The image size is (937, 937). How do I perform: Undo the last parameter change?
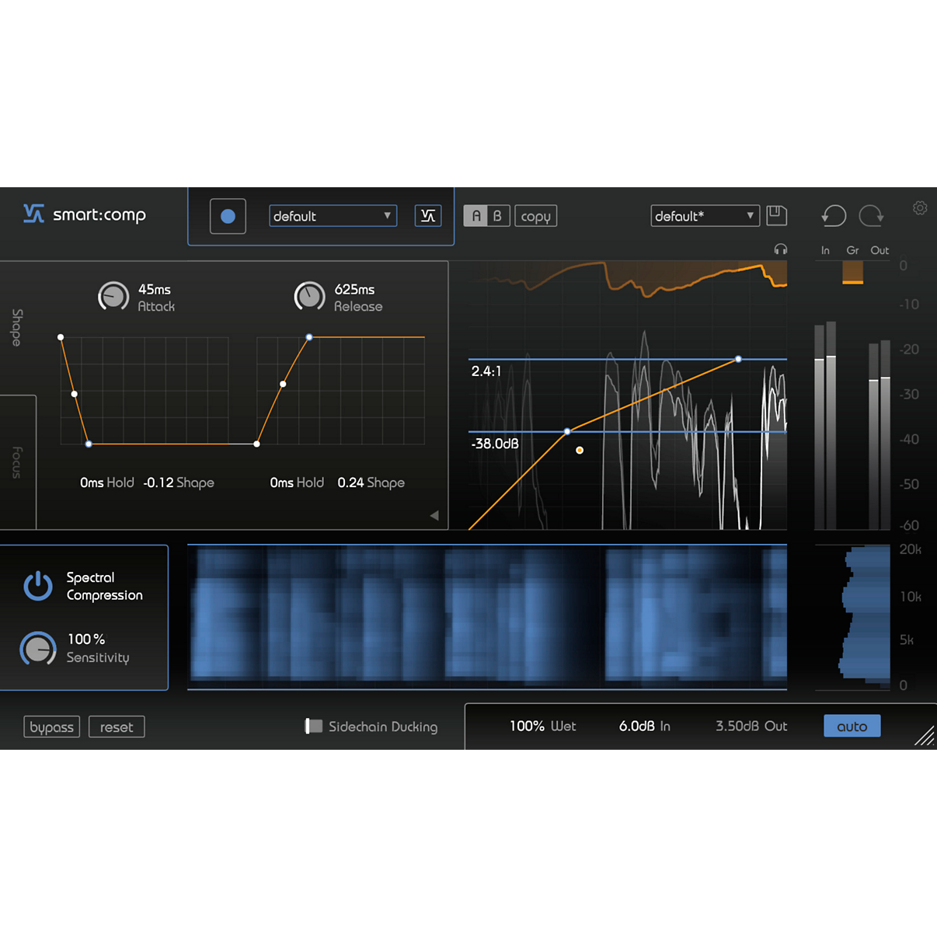pos(833,215)
